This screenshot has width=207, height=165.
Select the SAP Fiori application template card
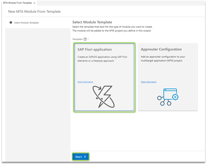(x=104, y=77)
